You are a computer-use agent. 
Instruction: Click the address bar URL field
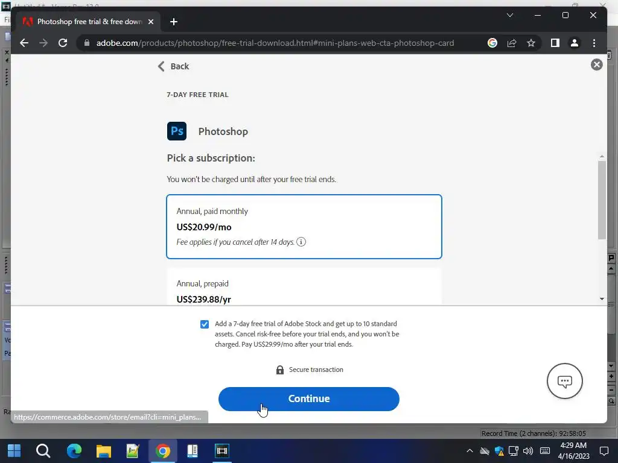pos(275,43)
